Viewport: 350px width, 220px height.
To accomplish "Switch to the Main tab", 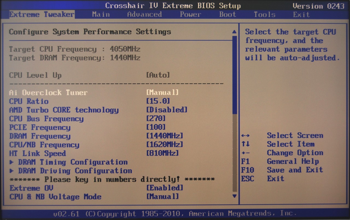I will click(x=101, y=15).
